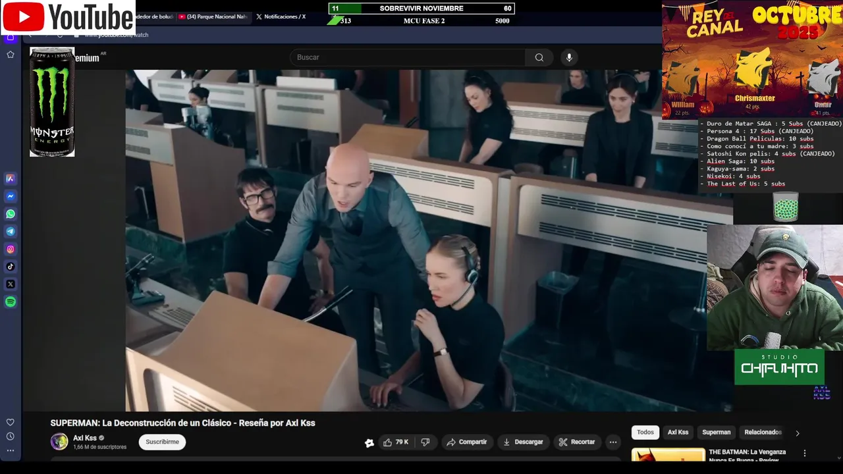843x474 pixels.
Task: Switch to Parque Nacional browser tab
Action: pos(213,16)
